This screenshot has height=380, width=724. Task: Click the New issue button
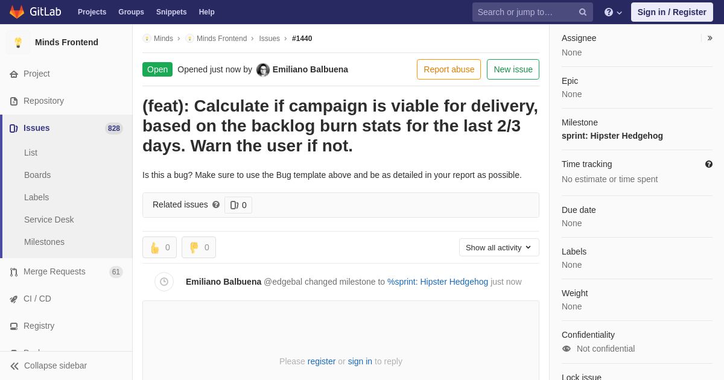tap(513, 69)
